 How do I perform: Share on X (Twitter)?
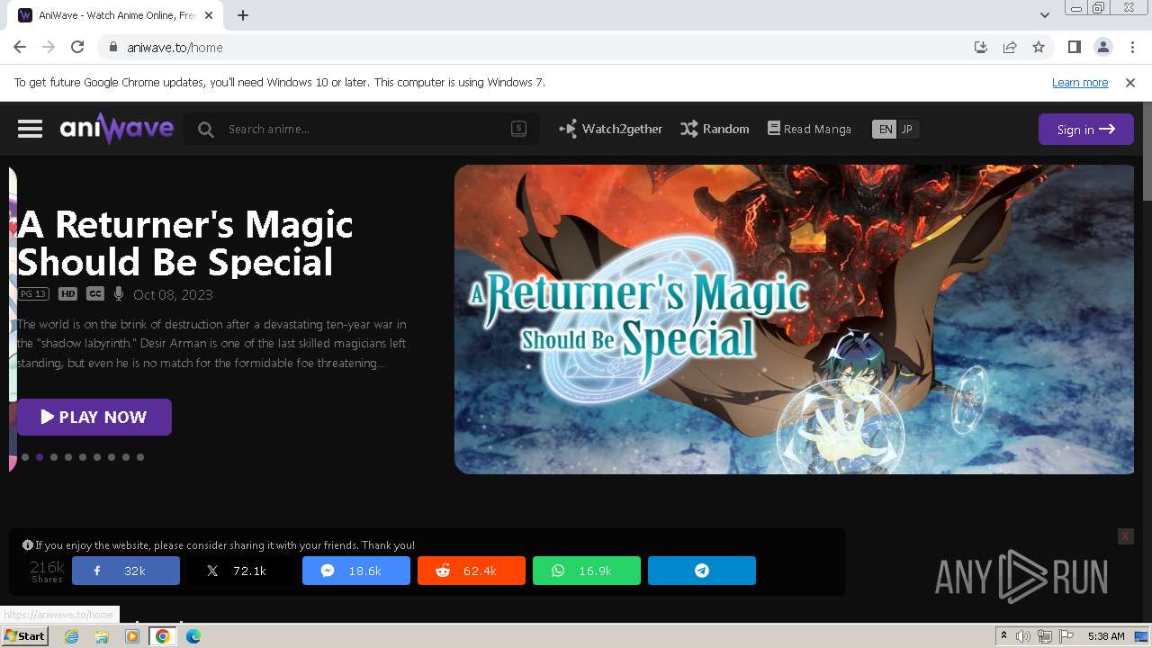241,571
